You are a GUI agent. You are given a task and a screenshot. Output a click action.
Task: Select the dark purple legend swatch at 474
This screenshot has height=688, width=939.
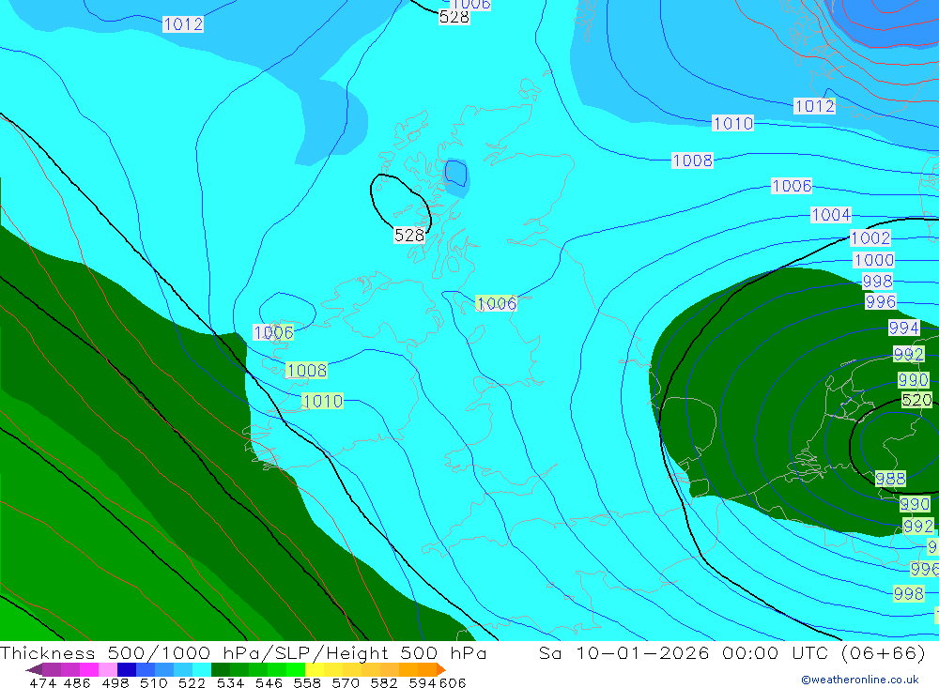click(x=52, y=669)
